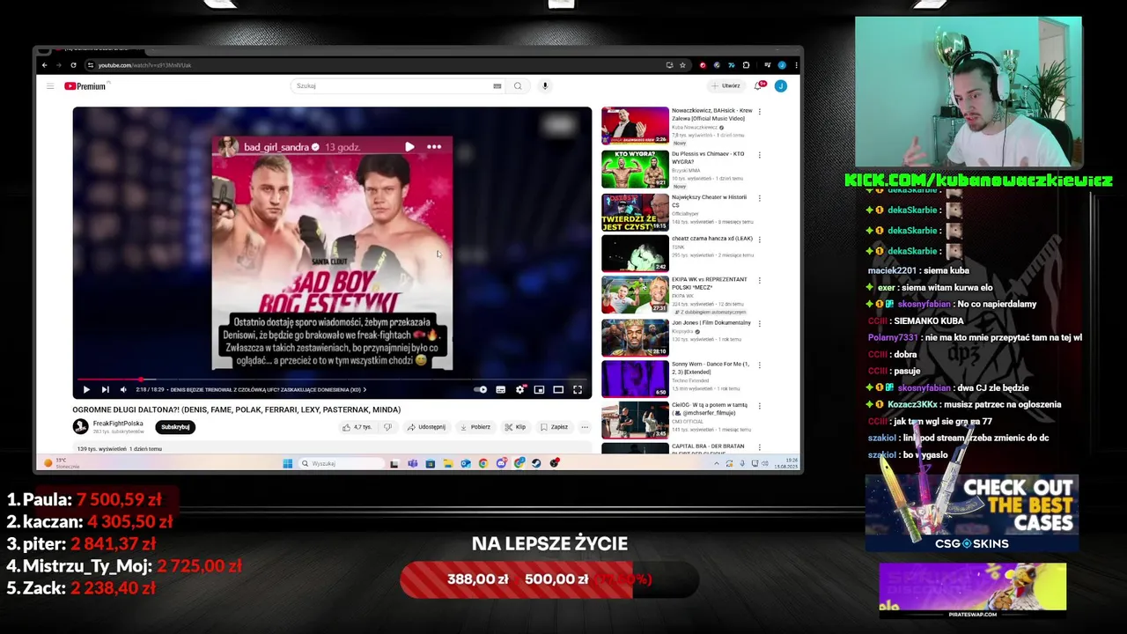1127x634 pixels.
Task: Click the 'CHECK OUT THE BEST CASES' banner
Action: 972,513
